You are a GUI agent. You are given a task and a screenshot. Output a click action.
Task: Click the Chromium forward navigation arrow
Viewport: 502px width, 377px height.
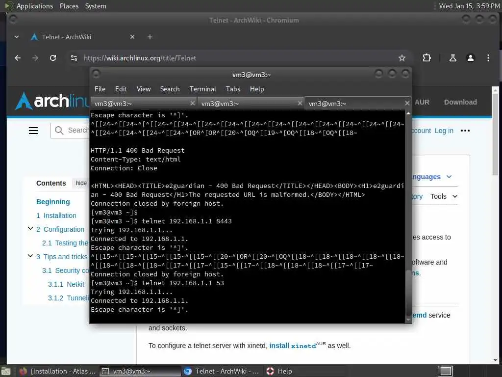(x=35, y=58)
